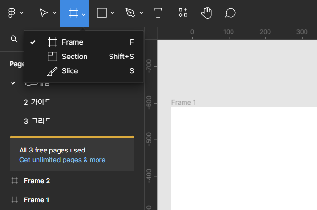Open the Resources components tool
This screenshot has height=210, width=317.
click(183, 13)
